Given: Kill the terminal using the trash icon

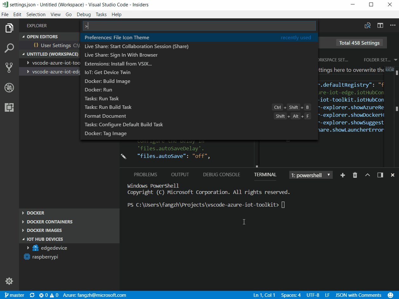Looking at the screenshot, I should 355,175.
